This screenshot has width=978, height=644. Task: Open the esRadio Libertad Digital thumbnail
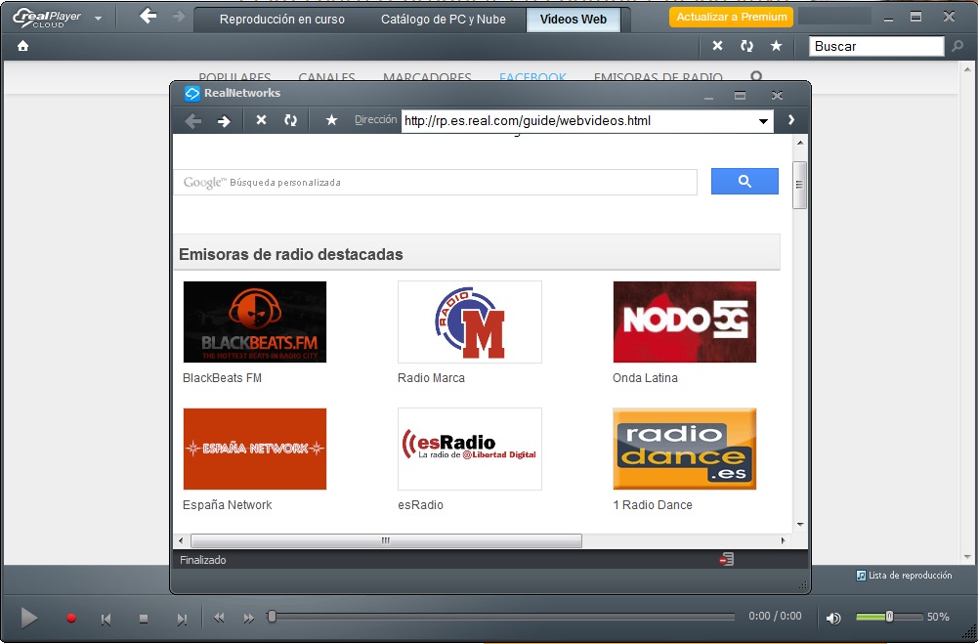pyautogui.click(x=470, y=450)
